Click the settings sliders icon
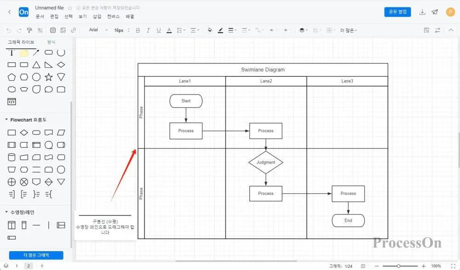Viewport: 460px width, 270px height. [x=437, y=30]
